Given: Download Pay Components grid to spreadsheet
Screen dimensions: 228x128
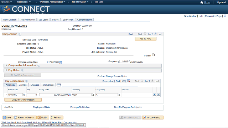Looking at the screenshot, I should [128, 81].
